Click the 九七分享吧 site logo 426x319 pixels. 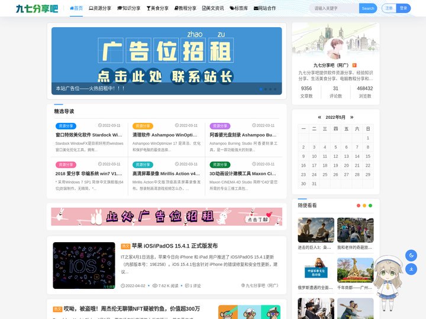[x=37, y=8]
